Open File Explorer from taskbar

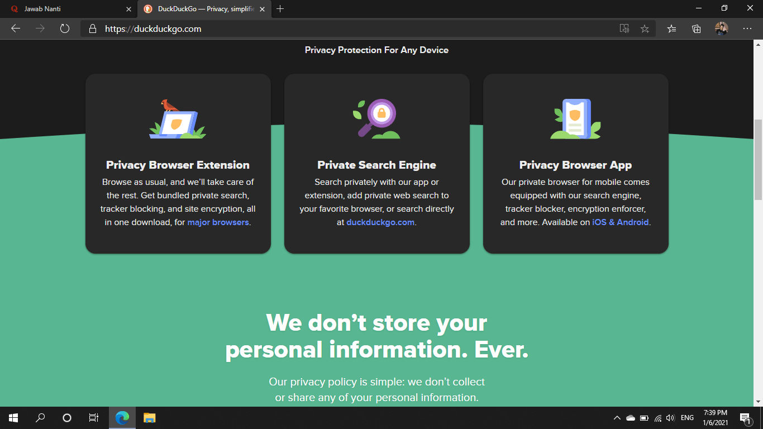149,417
